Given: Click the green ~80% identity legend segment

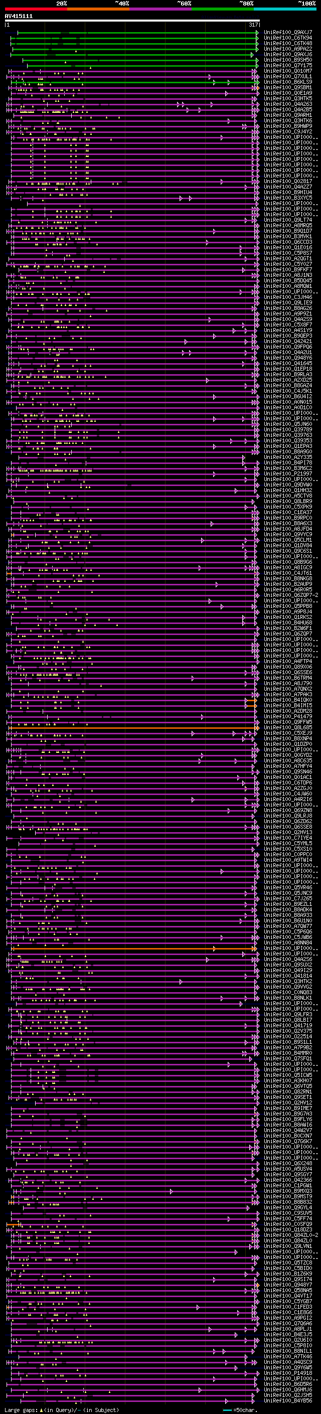Looking at the screenshot, I should 223,9.
